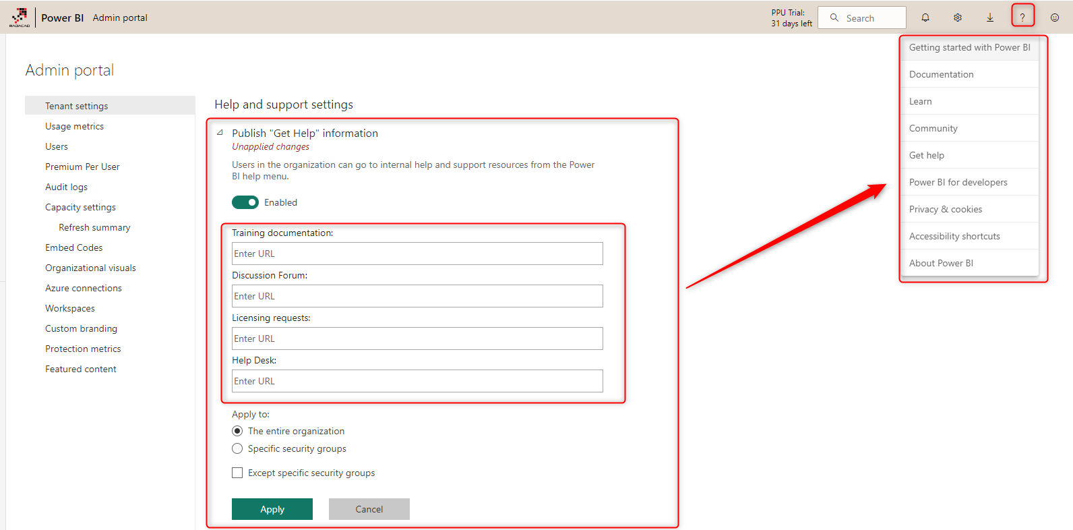Click the magnifier icon in Search box

point(834,18)
